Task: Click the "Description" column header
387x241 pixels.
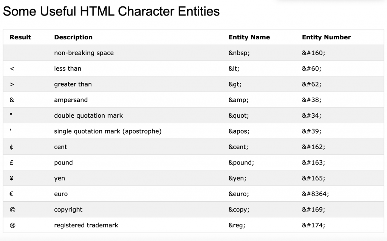Action: [x=73, y=37]
